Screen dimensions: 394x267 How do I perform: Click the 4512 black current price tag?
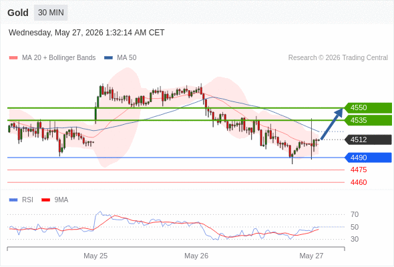(x=368, y=140)
